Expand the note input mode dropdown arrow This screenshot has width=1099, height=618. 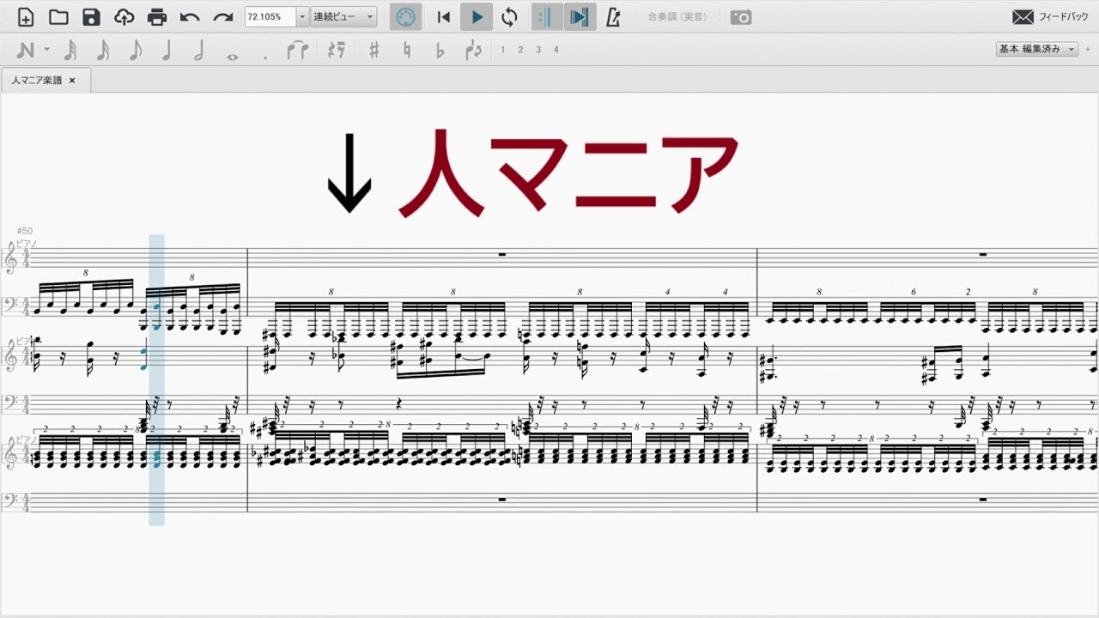click(46, 50)
